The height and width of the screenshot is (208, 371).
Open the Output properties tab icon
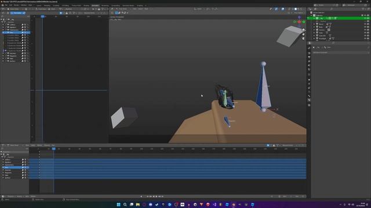pos(309,57)
